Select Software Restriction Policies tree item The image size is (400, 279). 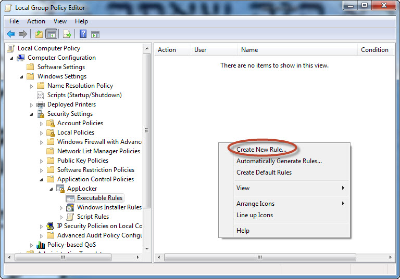(96, 170)
